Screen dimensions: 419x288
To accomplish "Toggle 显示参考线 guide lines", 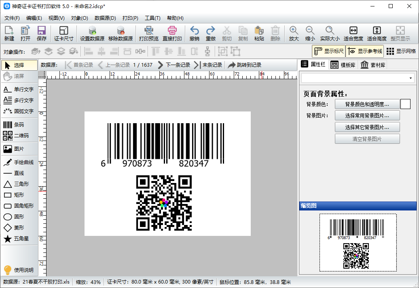I will click(x=365, y=51).
